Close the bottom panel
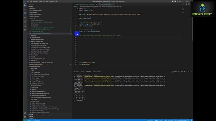 (191, 72)
